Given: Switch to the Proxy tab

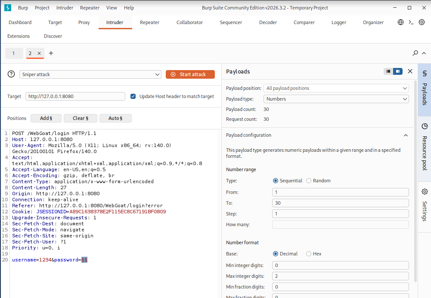Looking at the screenshot, I should pos(84,22).
